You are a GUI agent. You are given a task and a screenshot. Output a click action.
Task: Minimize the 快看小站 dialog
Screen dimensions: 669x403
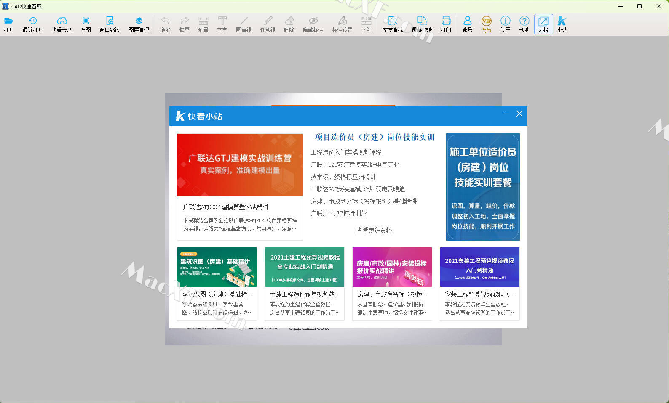tap(506, 114)
